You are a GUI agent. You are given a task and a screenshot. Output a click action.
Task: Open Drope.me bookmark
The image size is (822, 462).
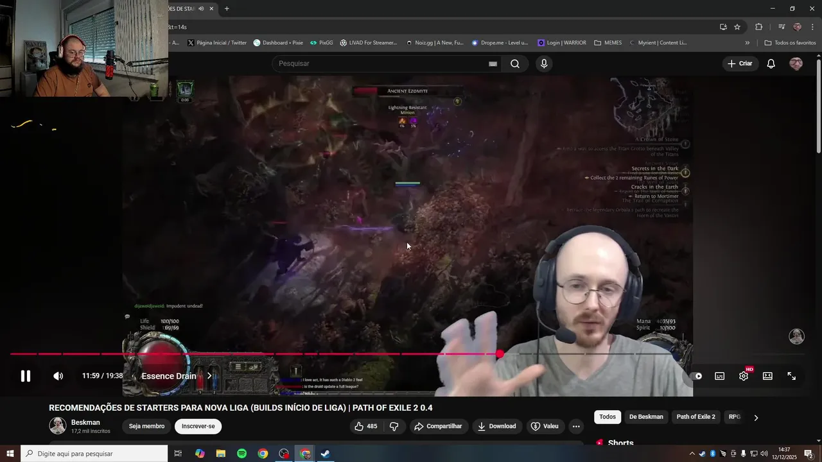(x=500, y=43)
